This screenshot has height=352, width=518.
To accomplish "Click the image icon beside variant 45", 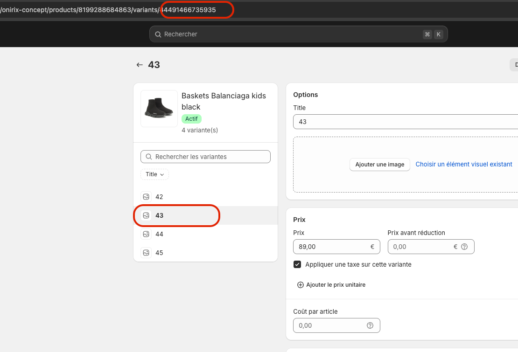I will pos(146,253).
